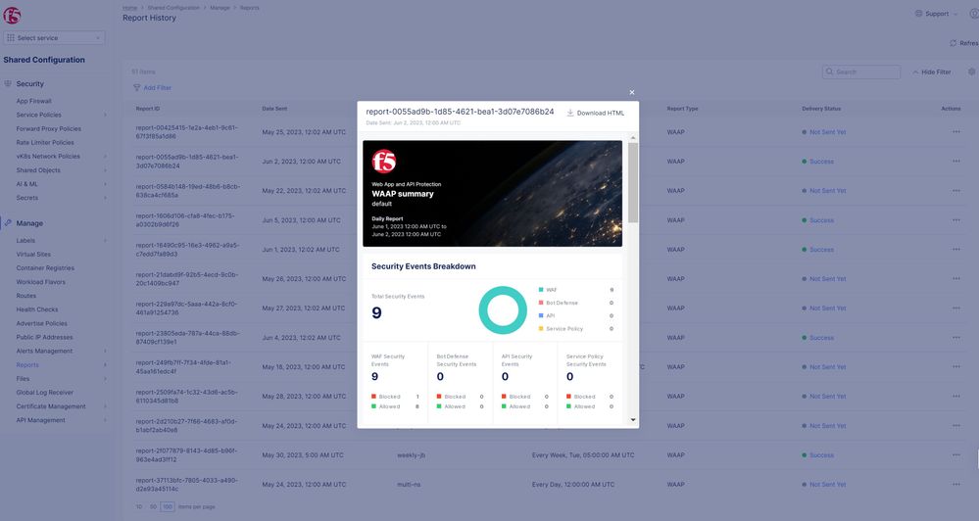Click the Add Filter funnel icon

coord(137,87)
